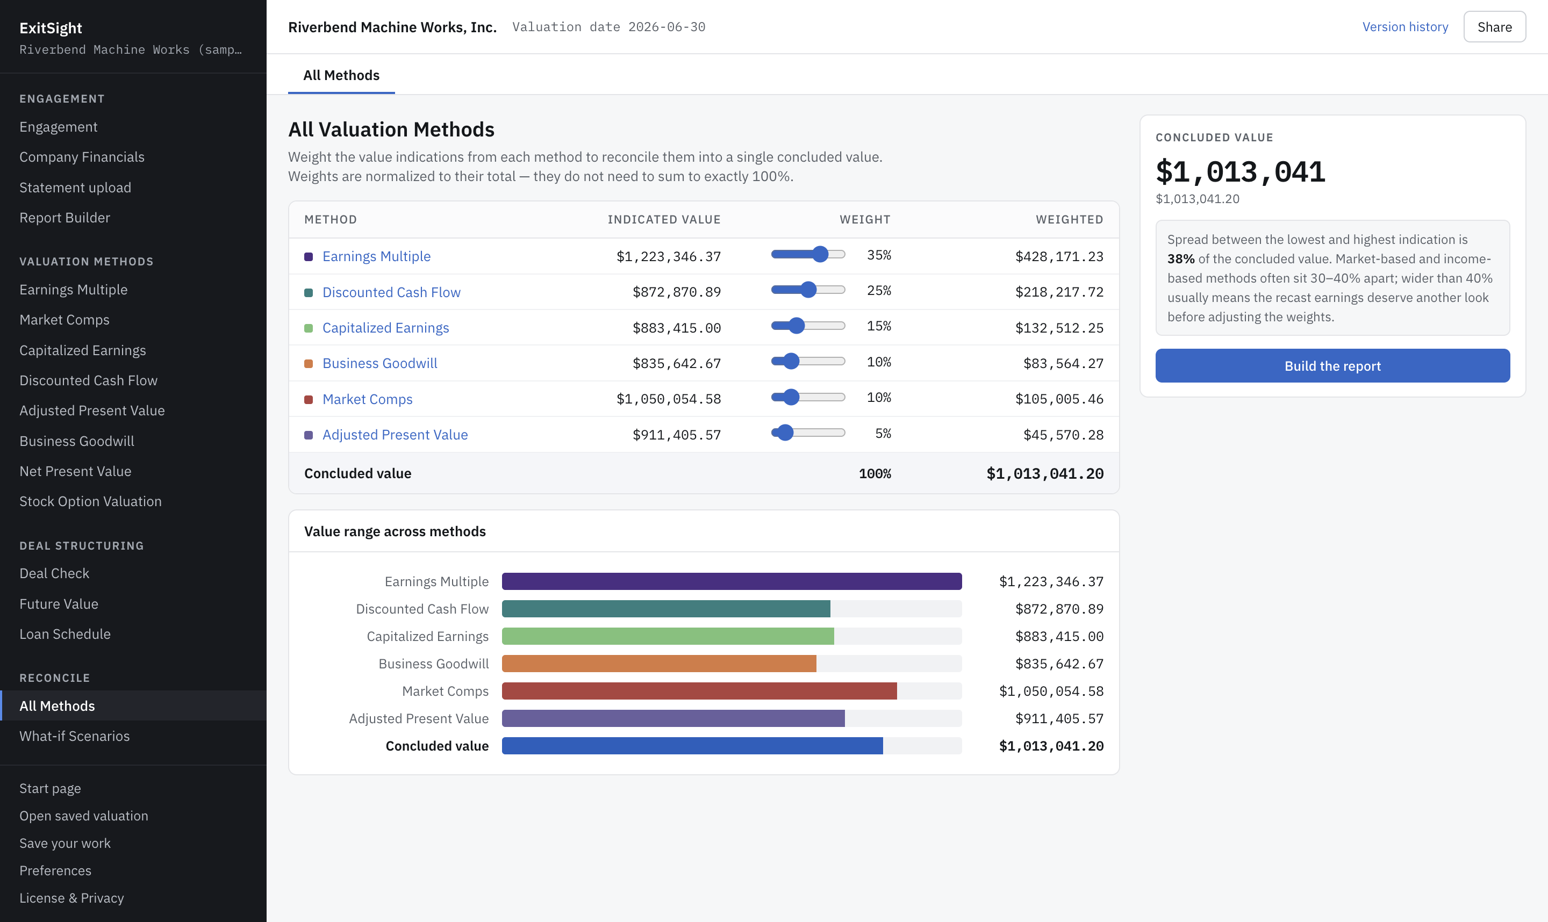Open Discounted Cash Flow link in table
1548x922 pixels.
(x=391, y=292)
